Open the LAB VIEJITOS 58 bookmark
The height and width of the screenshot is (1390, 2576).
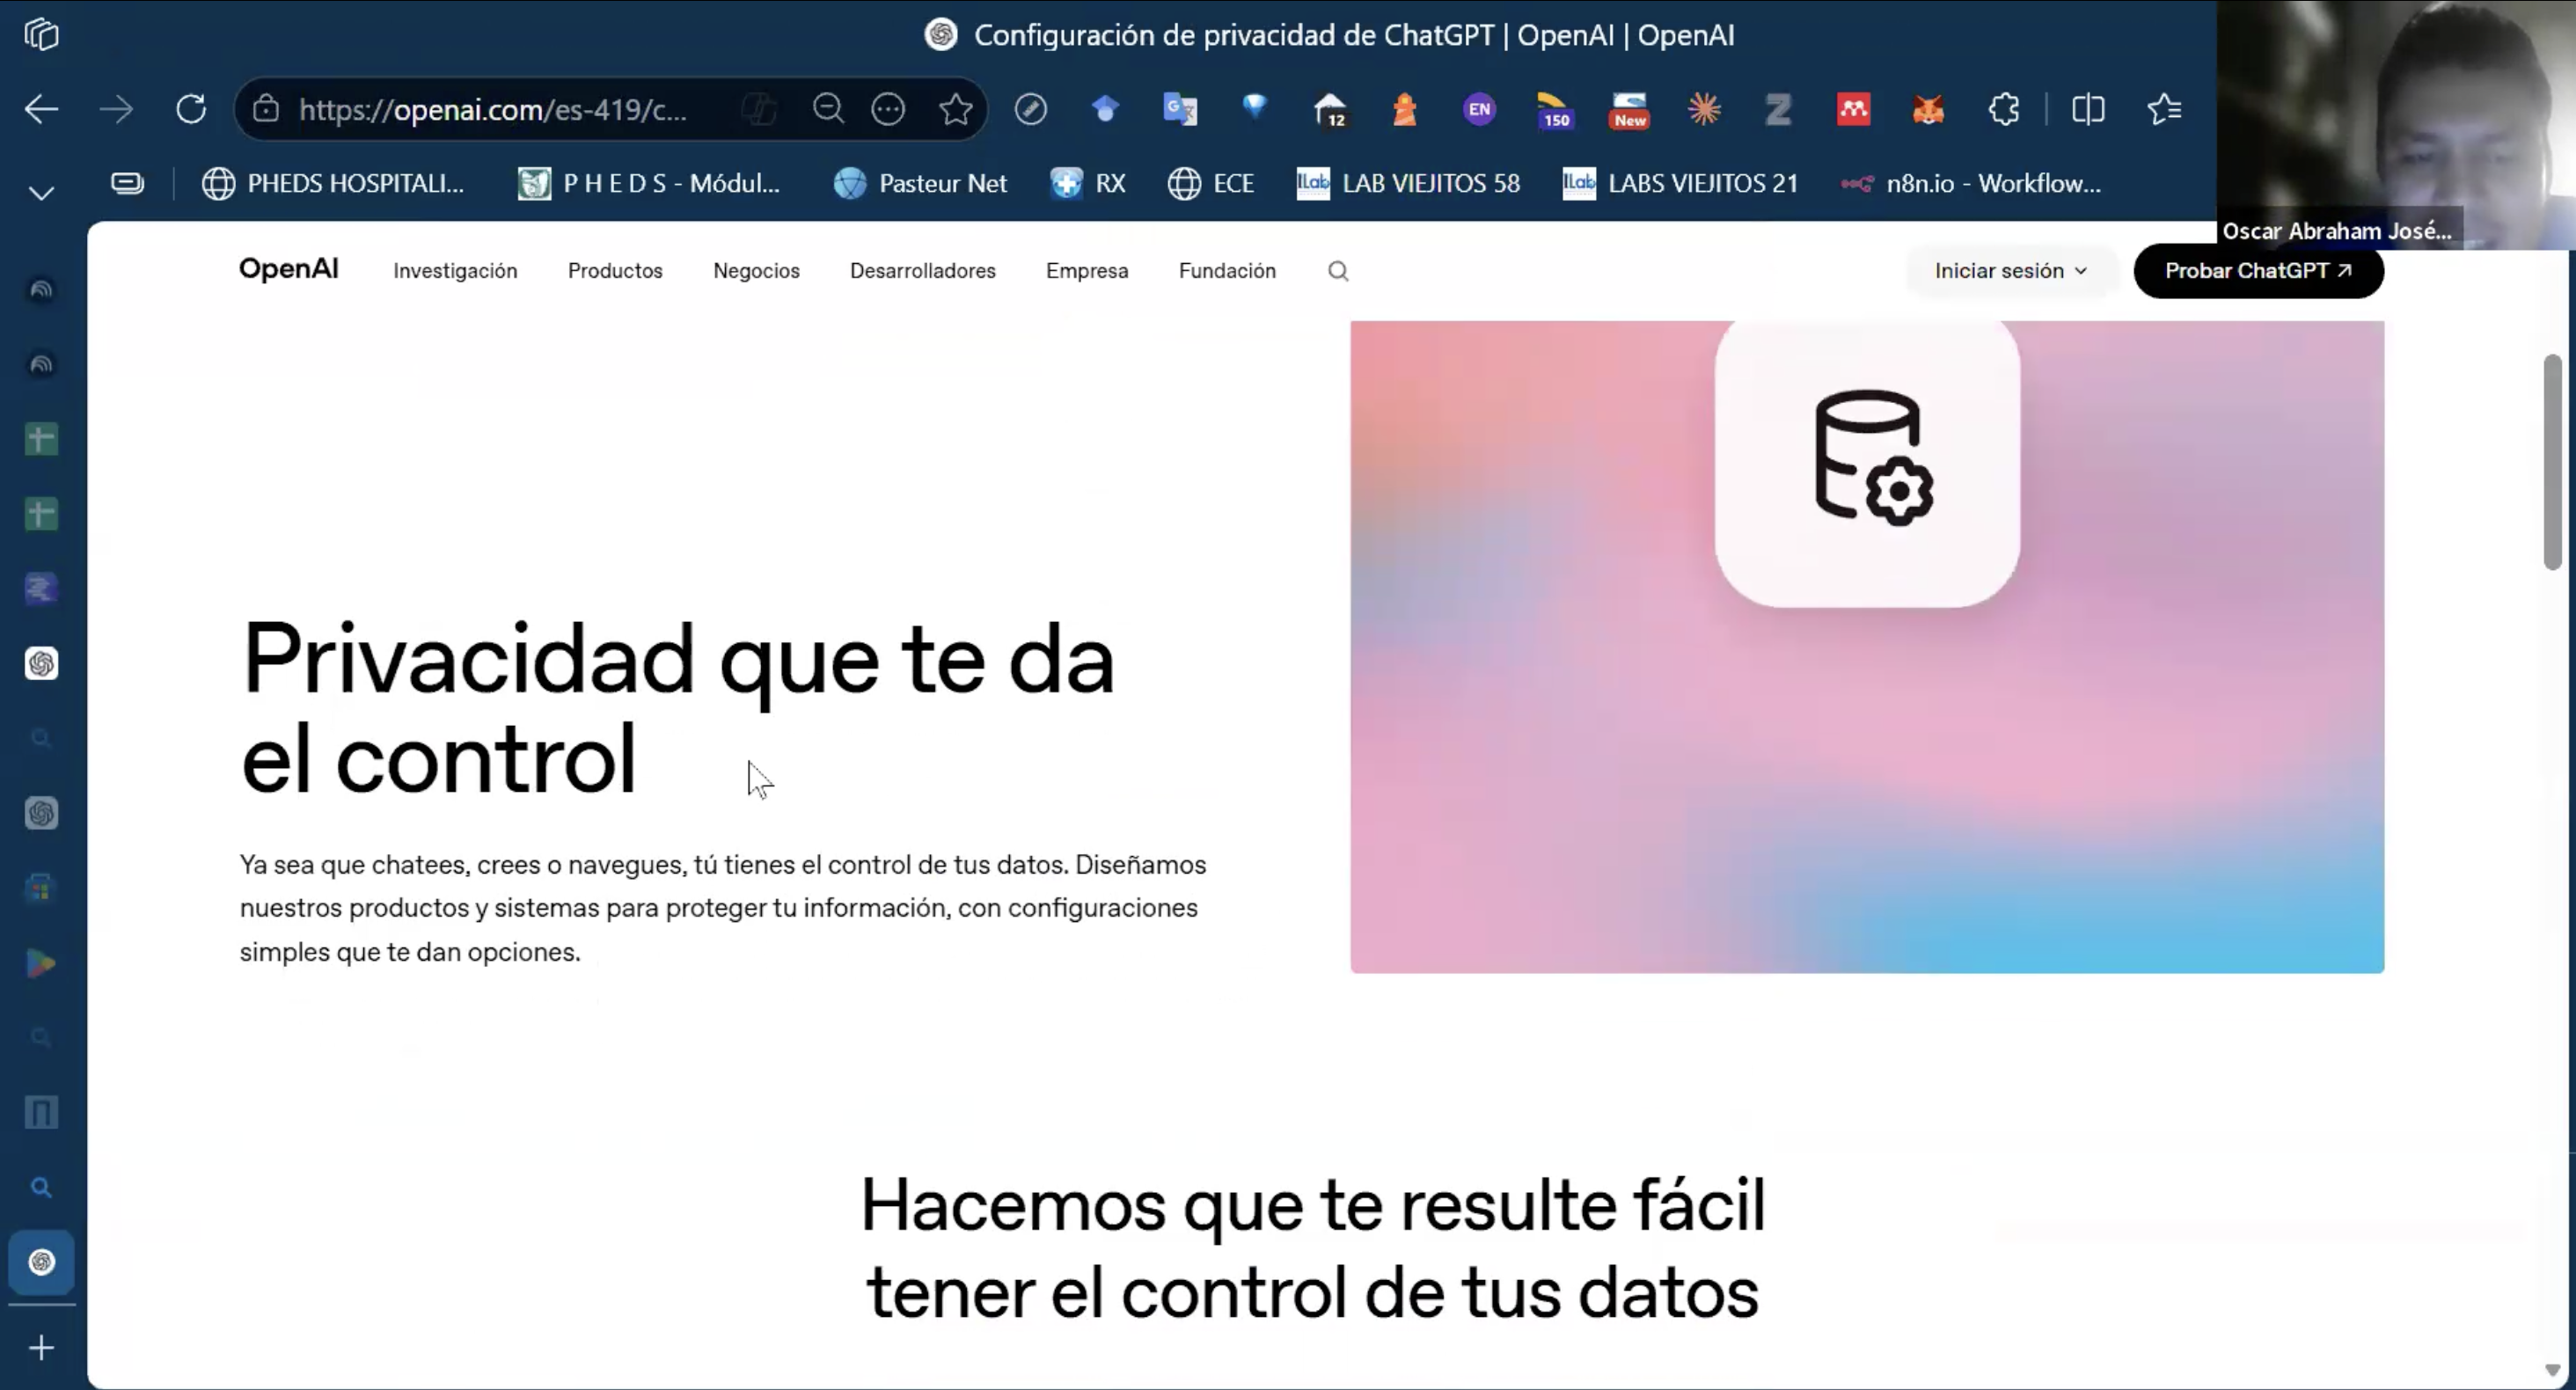(x=1408, y=183)
